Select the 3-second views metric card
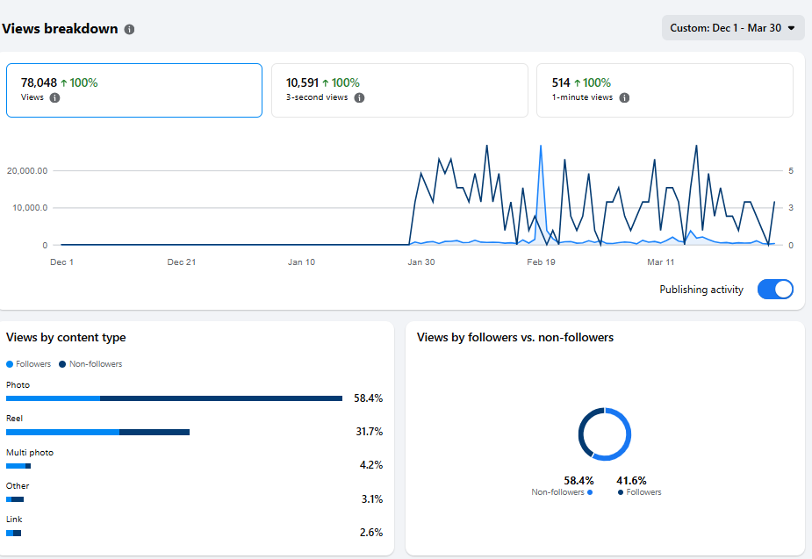Viewport: 812px width, 559px height. click(x=399, y=90)
